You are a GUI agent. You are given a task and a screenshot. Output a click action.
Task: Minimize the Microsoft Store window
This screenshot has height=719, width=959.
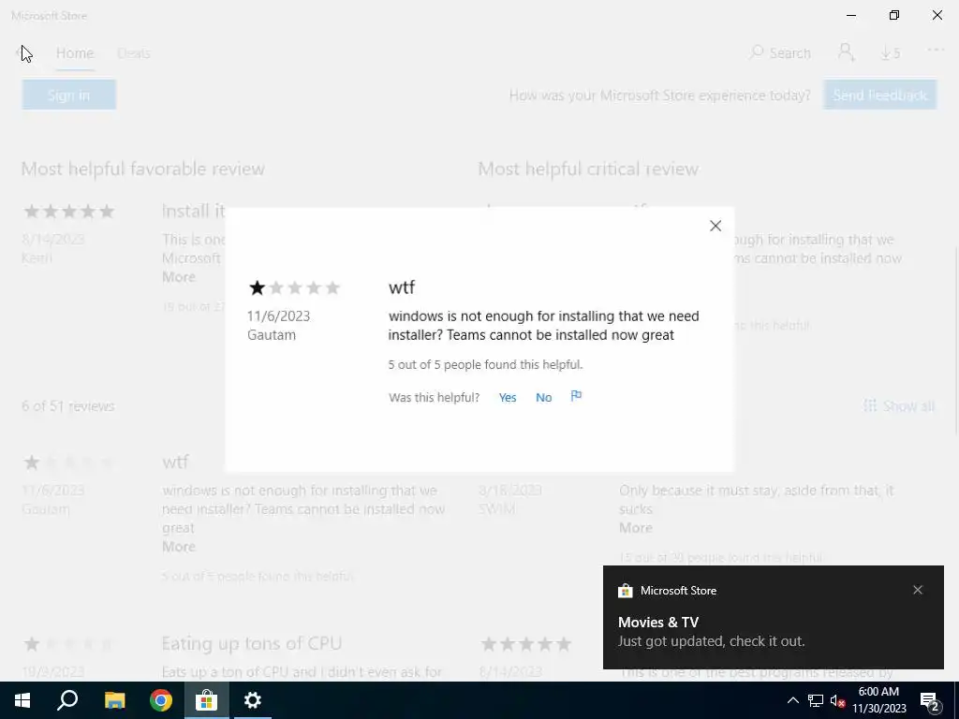click(850, 15)
